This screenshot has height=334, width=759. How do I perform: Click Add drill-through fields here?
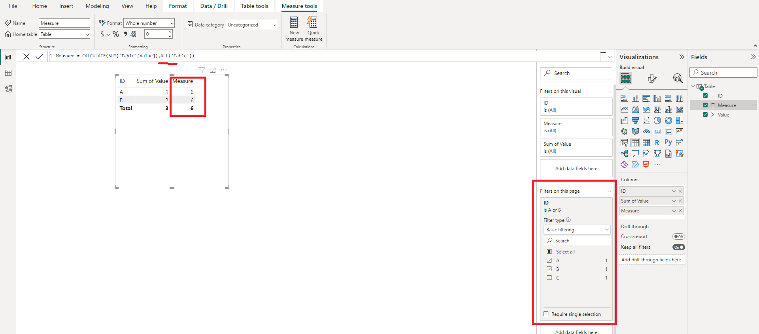[x=651, y=260]
